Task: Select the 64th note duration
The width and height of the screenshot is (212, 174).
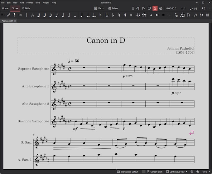Action: [x=39, y=15]
